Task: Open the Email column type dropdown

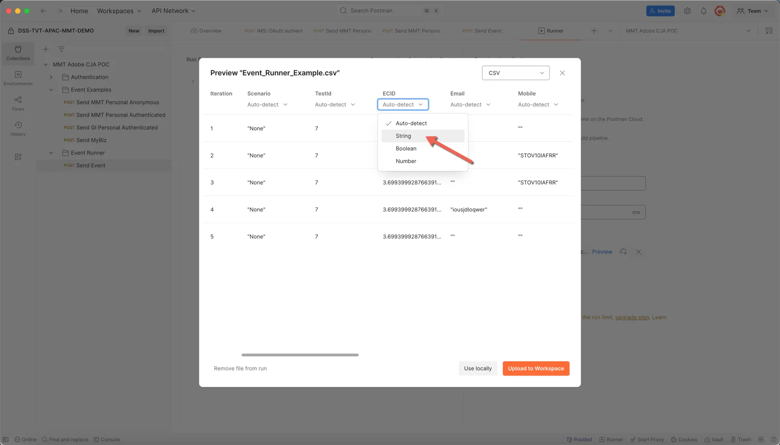Action: [x=470, y=105]
